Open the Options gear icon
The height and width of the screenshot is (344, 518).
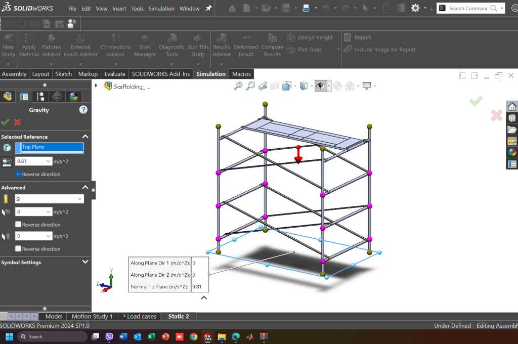(415, 8)
